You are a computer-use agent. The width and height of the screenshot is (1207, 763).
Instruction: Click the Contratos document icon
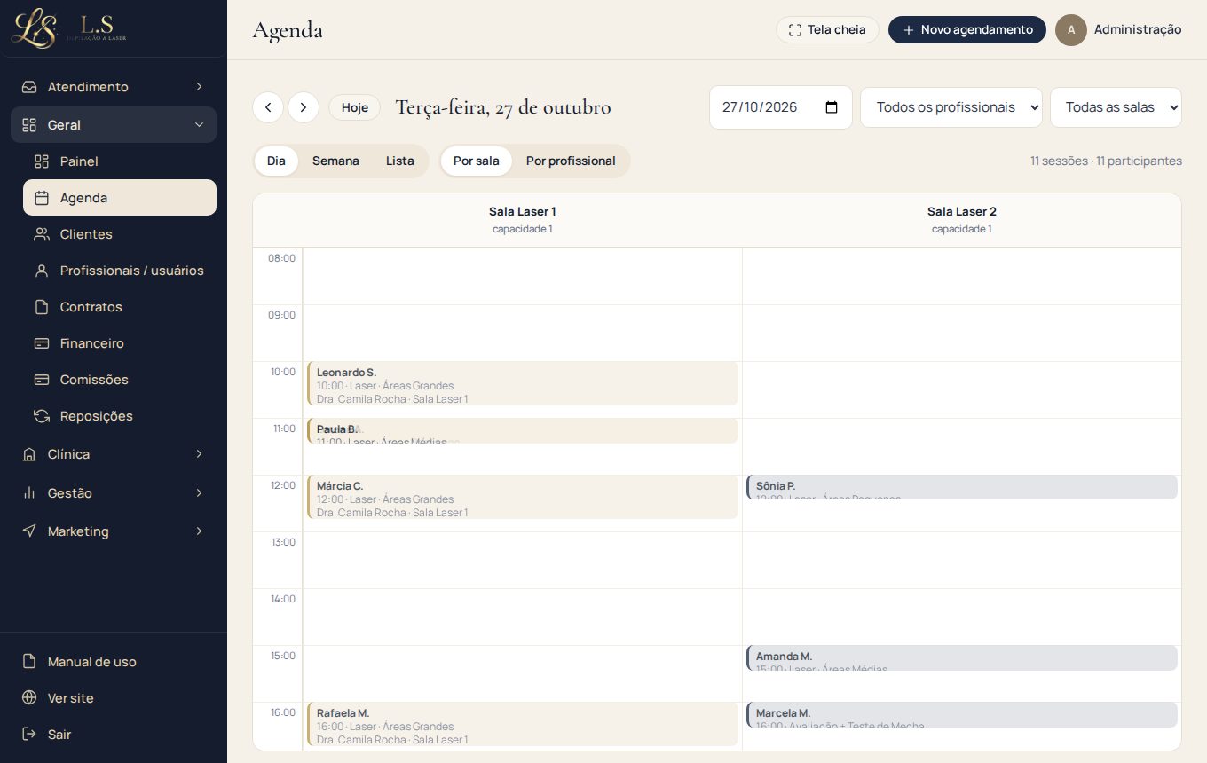pyautogui.click(x=42, y=307)
